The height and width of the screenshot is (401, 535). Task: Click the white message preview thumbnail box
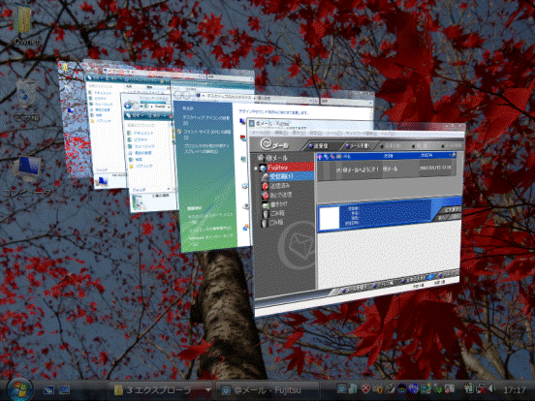point(329,218)
